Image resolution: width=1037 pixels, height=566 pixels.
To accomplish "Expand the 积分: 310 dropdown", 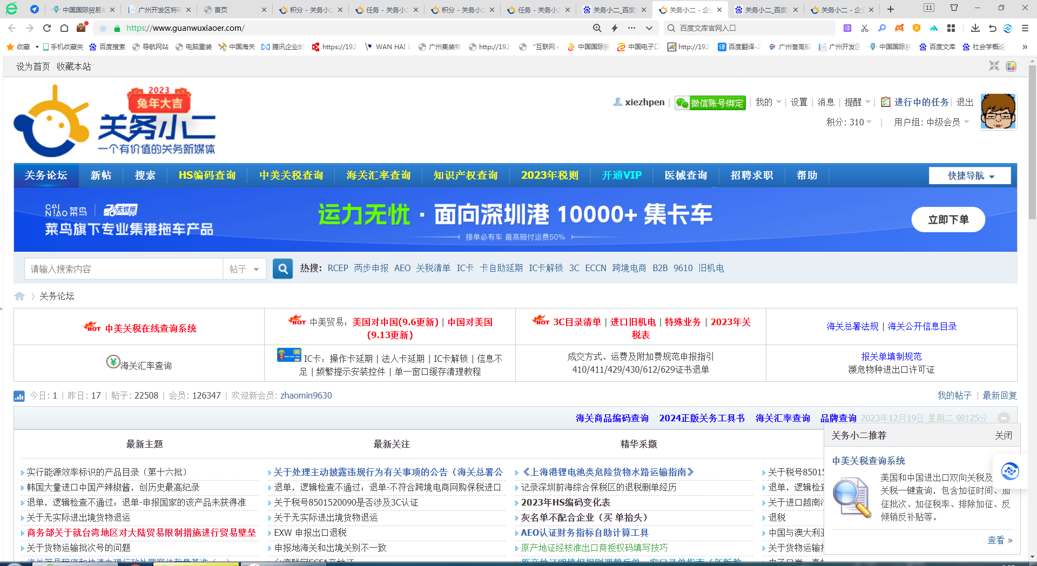I will tap(849, 122).
